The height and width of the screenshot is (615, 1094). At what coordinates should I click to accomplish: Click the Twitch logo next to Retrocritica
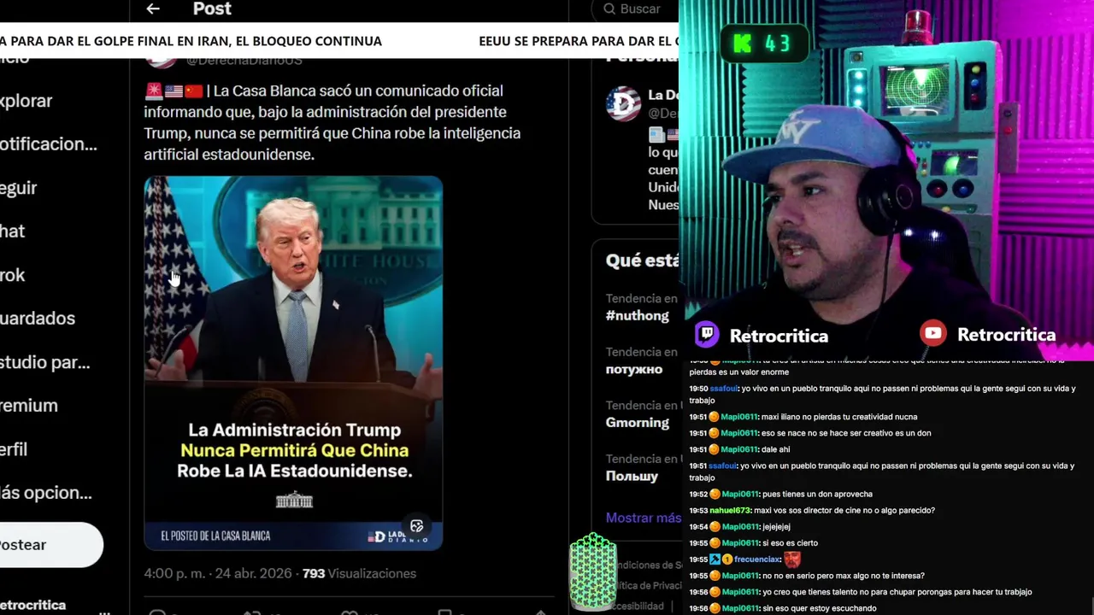click(x=707, y=334)
